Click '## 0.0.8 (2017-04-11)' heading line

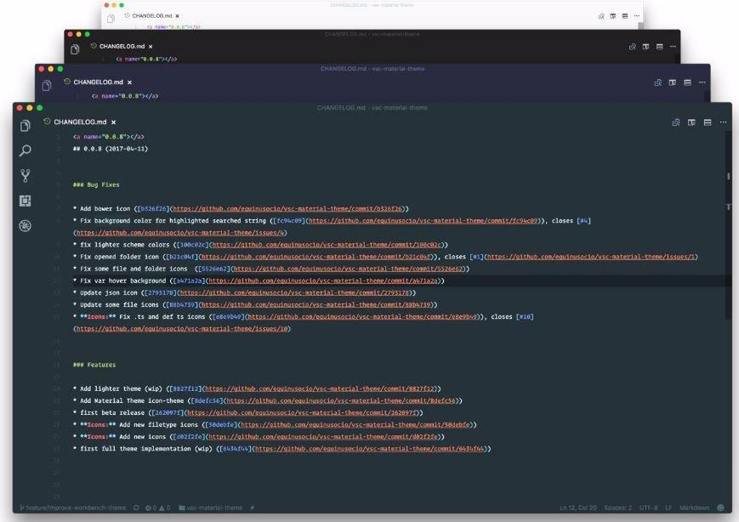click(111, 149)
